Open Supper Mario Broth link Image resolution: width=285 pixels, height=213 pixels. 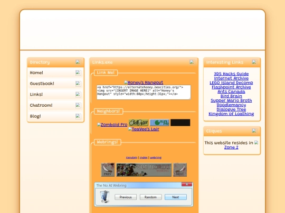pyautogui.click(x=231, y=100)
